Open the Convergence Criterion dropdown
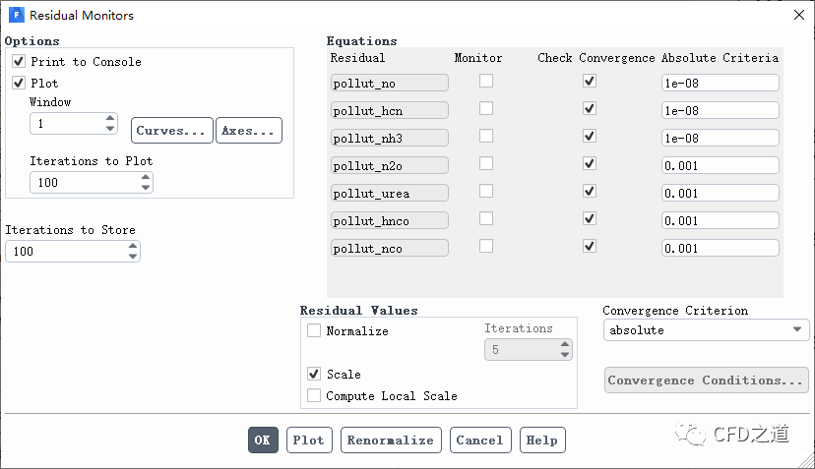Viewport: 815px width, 469px height. point(706,330)
